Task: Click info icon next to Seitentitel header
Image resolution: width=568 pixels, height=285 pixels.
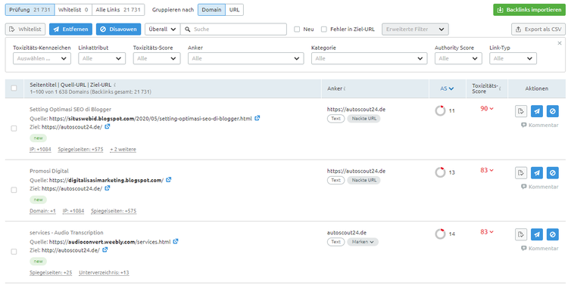Action: click(x=114, y=85)
